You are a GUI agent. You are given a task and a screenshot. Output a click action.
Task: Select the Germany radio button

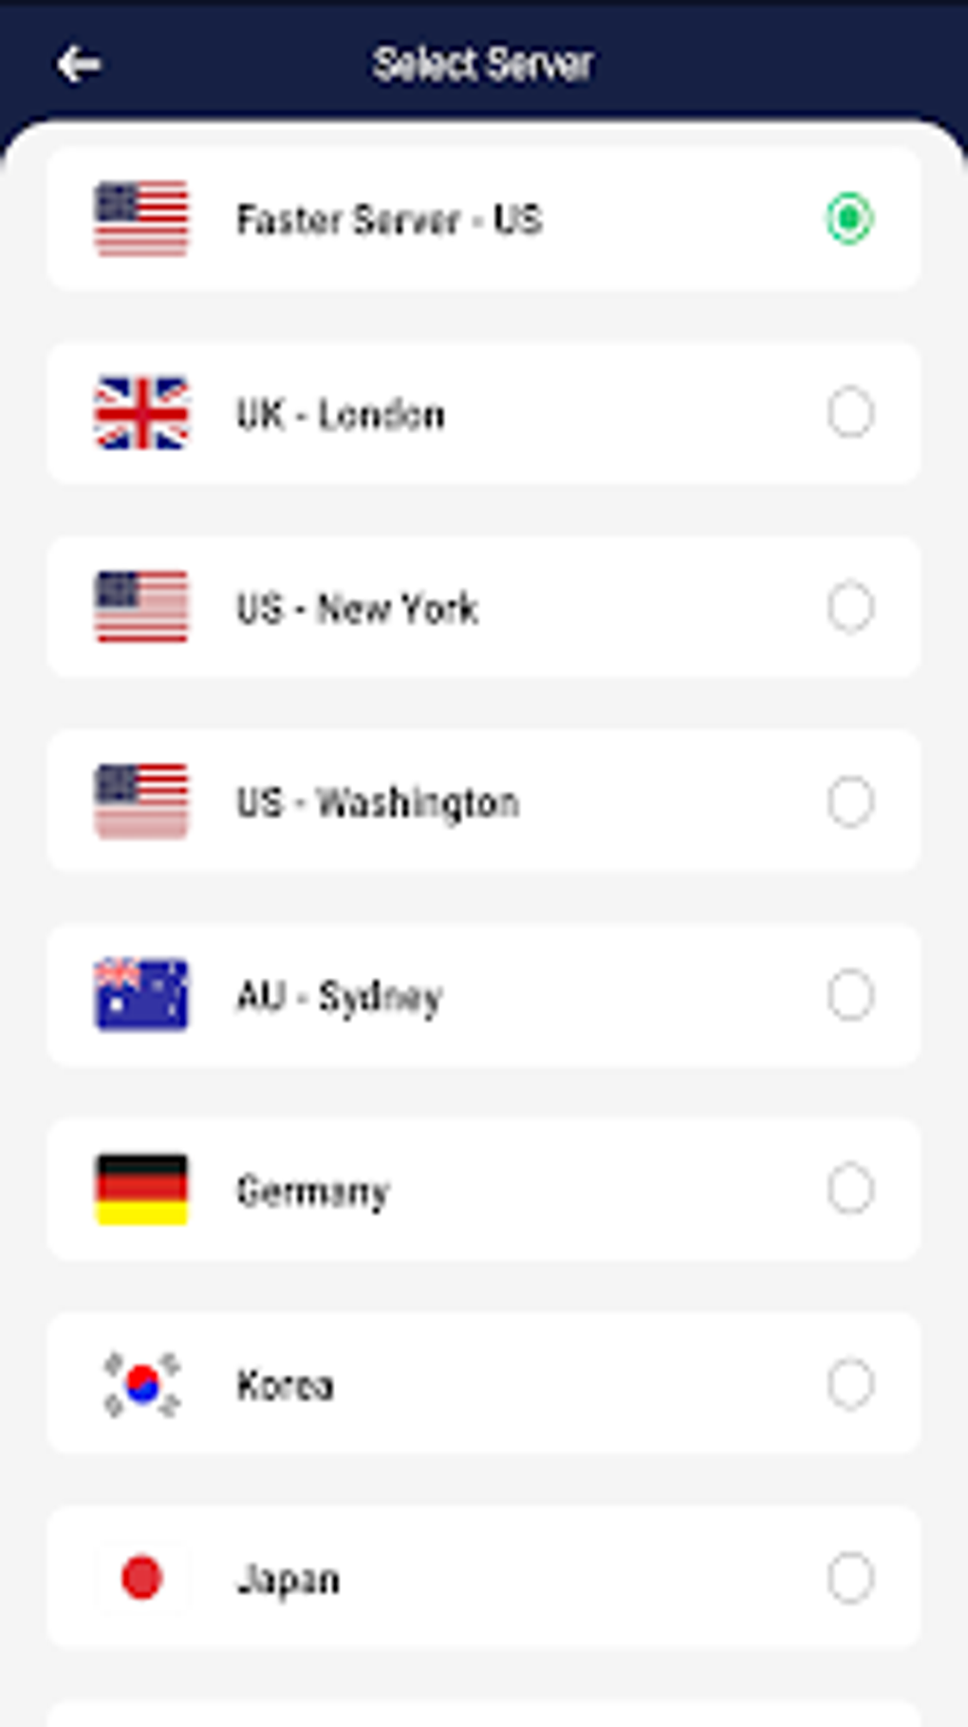coord(849,1190)
